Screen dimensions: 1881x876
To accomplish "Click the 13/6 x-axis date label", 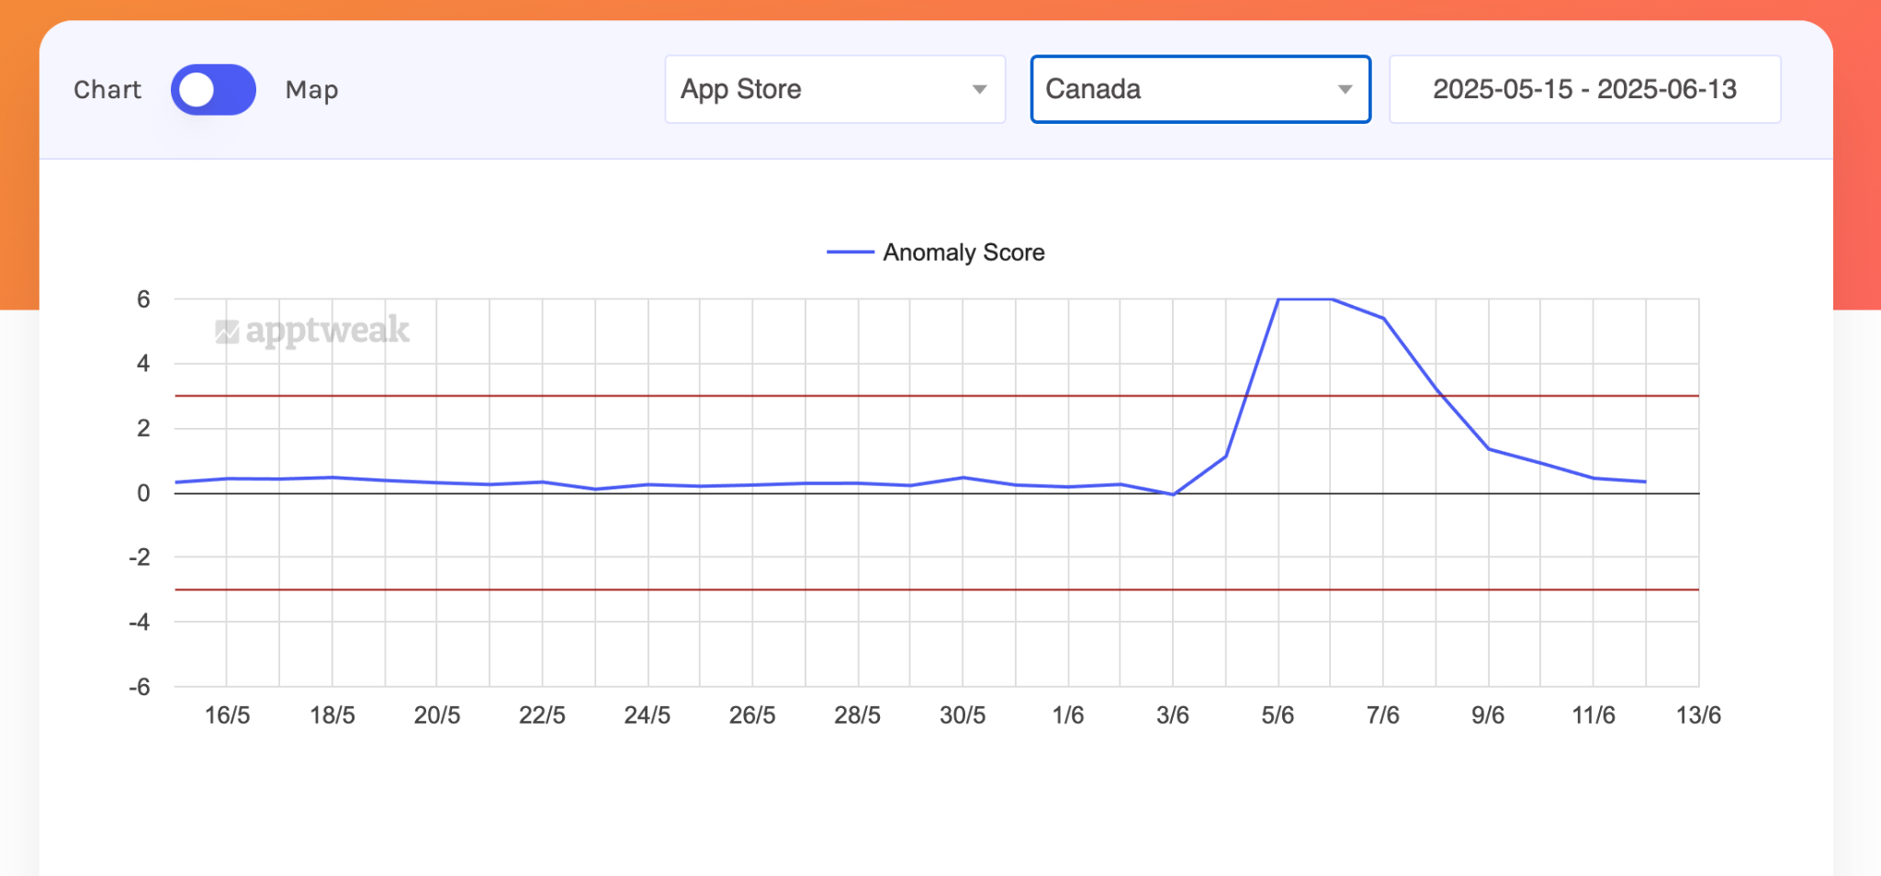I will (x=1698, y=715).
